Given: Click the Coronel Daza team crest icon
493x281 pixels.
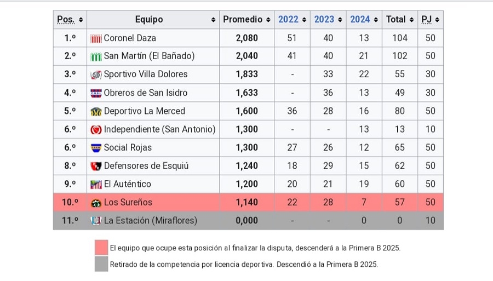Looking at the screenshot, I should click(x=96, y=38).
